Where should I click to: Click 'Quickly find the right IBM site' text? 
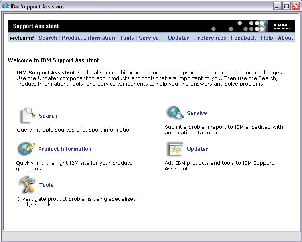[x=74, y=166]
